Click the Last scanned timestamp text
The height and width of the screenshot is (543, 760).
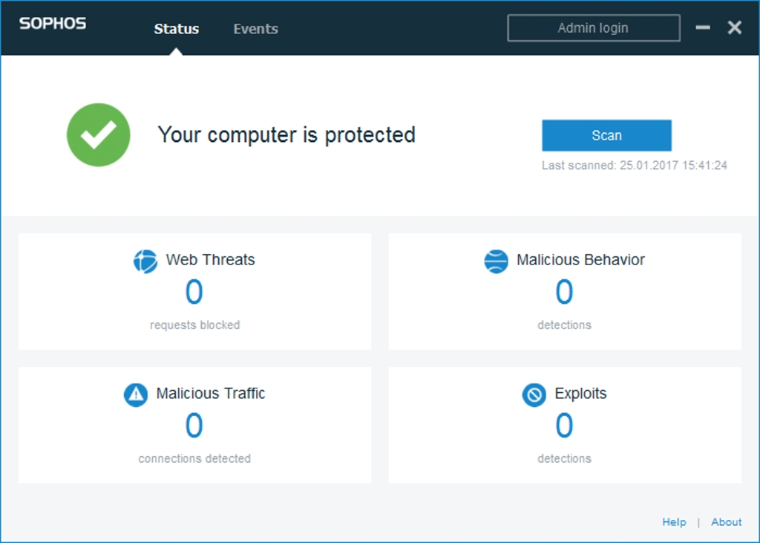pyautogui.click(x=634, y=166)
